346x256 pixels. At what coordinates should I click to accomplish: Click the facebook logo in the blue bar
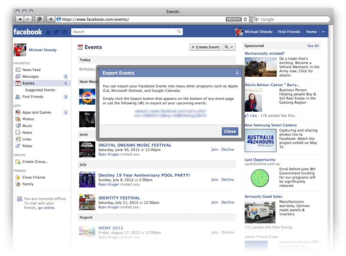tap(28, 32)
